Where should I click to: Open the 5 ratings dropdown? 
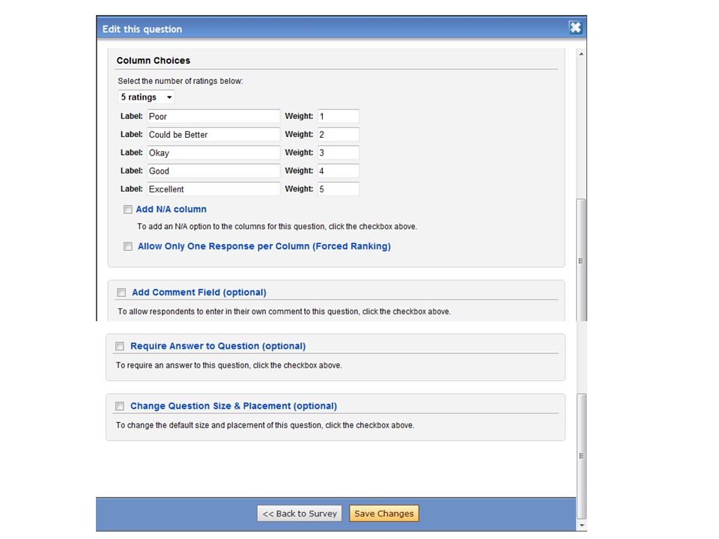[x=146, y=97]
